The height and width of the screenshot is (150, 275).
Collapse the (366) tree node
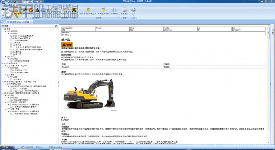point(8,86)
